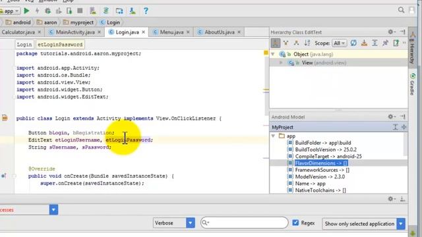Start debugging with the Debug bug icon

coord(48,11)
